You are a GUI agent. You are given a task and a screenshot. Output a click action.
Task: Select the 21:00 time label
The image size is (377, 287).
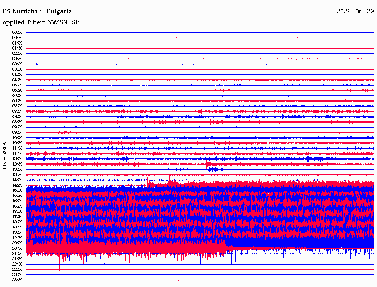tap(17, 254)
